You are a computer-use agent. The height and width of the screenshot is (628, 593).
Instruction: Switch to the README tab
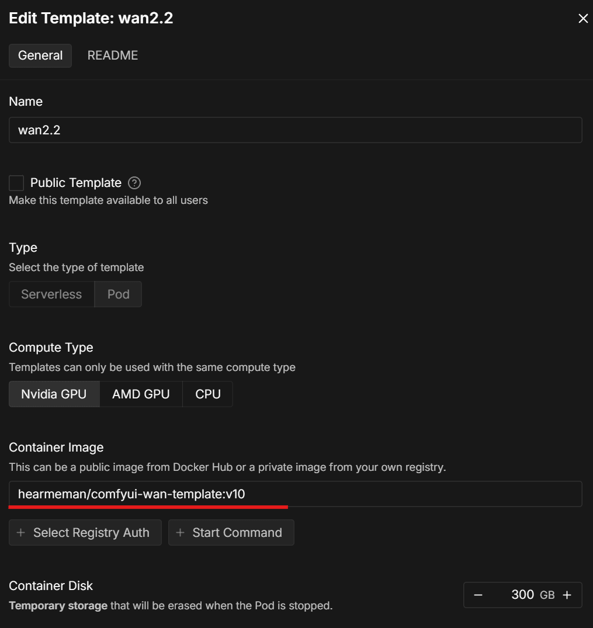point(113,55)
